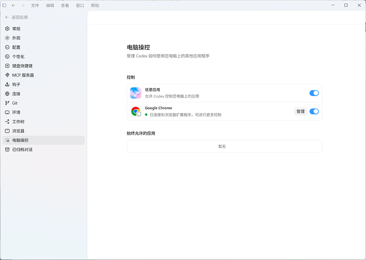Click the 任意应用 colorful app icon
The image size is (366, 260).
pyautogui.click(x=136, y=93)
